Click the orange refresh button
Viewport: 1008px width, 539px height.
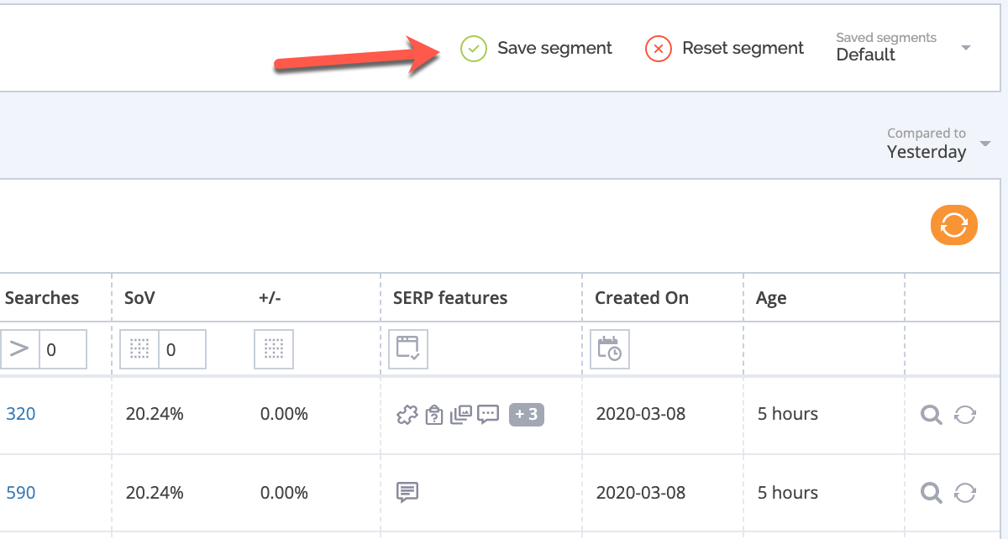(x=953, y=225)
